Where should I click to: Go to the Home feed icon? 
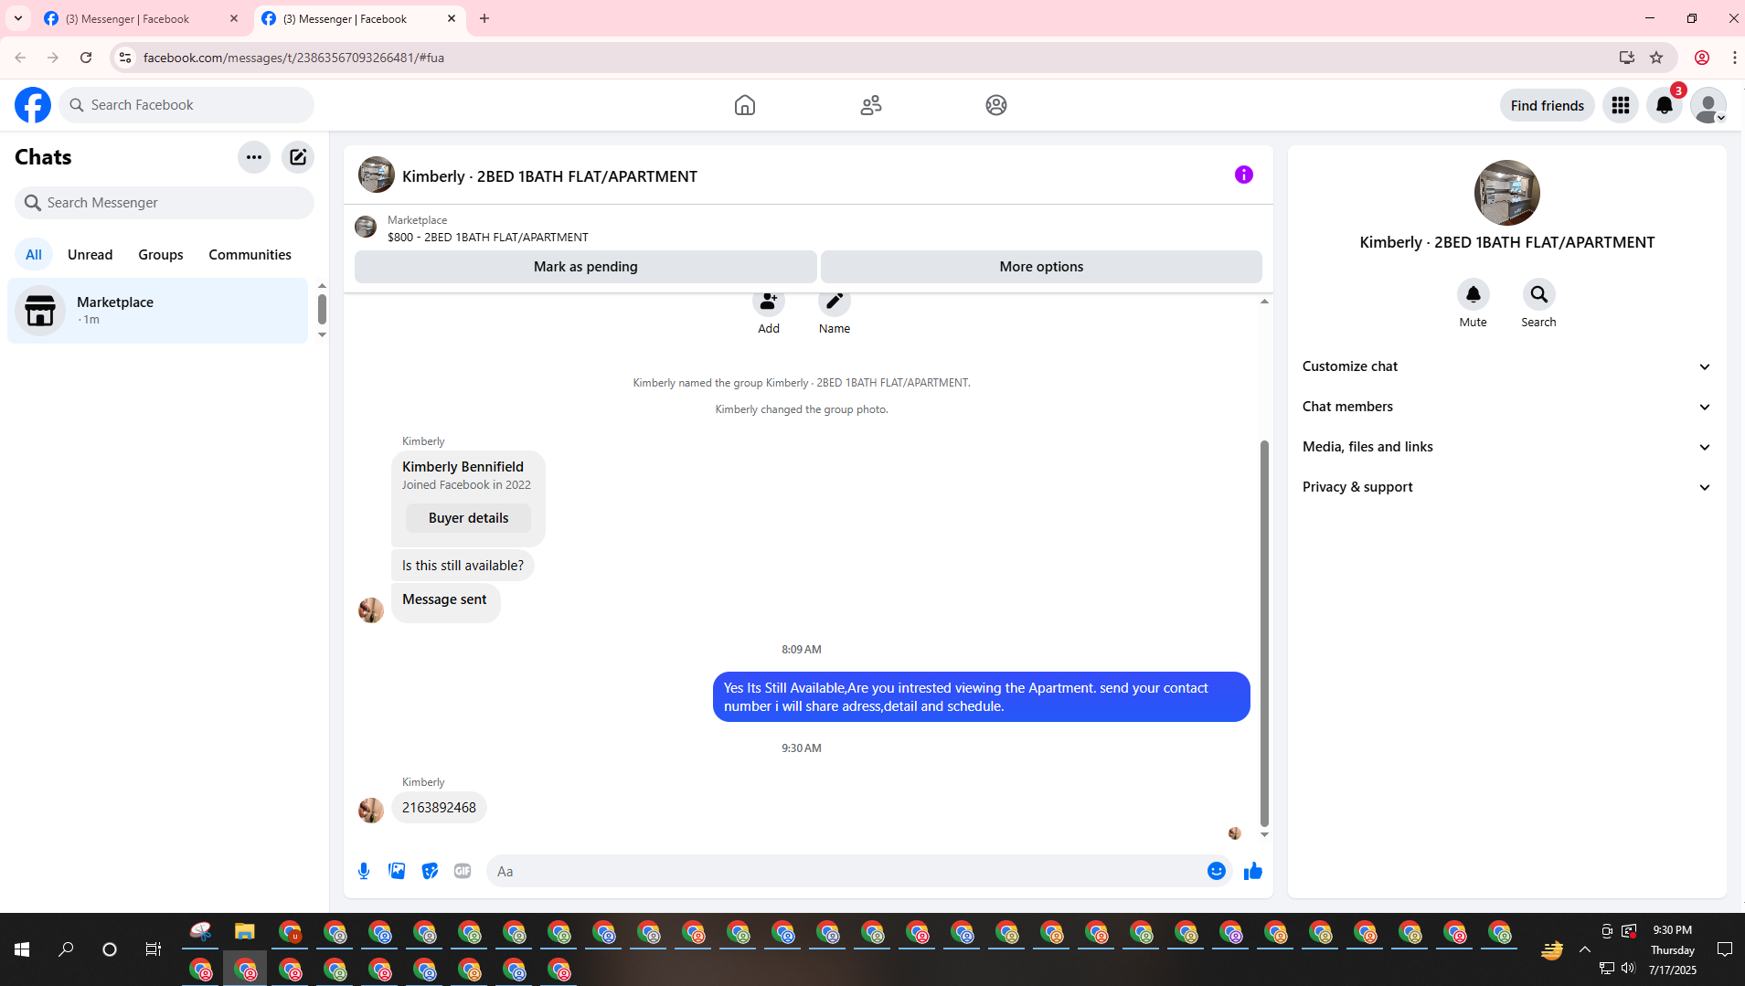pos(745,105)
